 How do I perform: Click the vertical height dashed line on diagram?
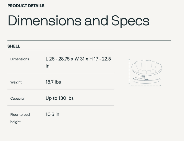click(129, 72)
